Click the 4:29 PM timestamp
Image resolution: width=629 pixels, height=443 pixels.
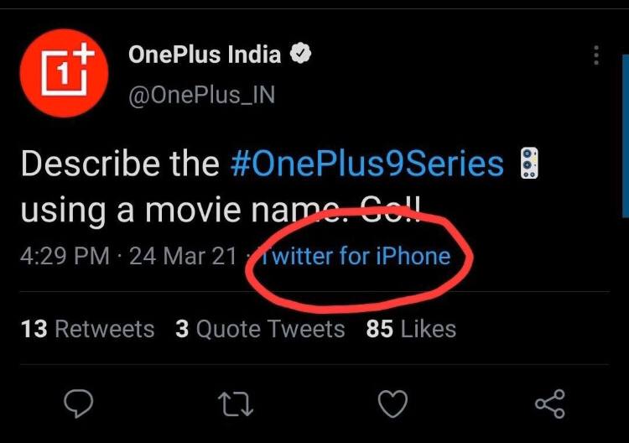(x=64, y=256)
